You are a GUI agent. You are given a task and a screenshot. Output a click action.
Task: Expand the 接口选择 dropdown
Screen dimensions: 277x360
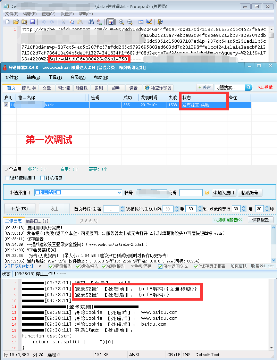click(119, 192)
